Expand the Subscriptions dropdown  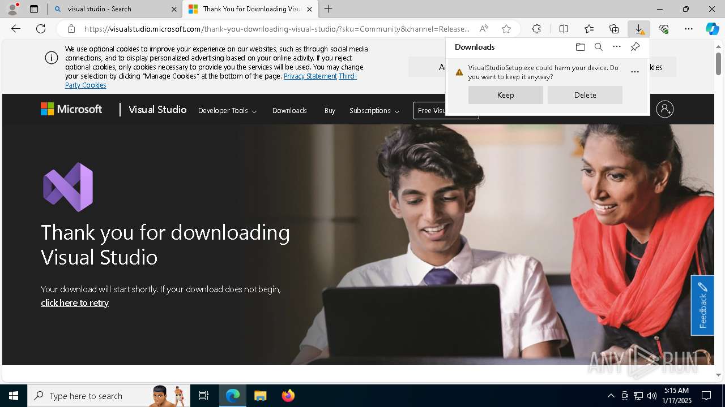[374, 111]
